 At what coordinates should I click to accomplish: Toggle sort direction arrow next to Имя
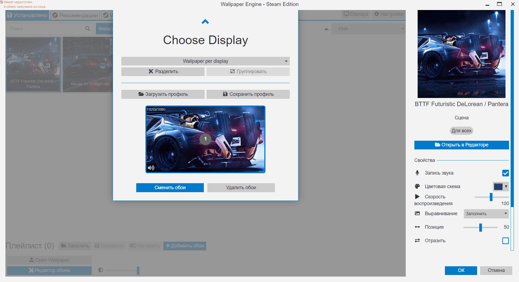click(x=327, y=29)
